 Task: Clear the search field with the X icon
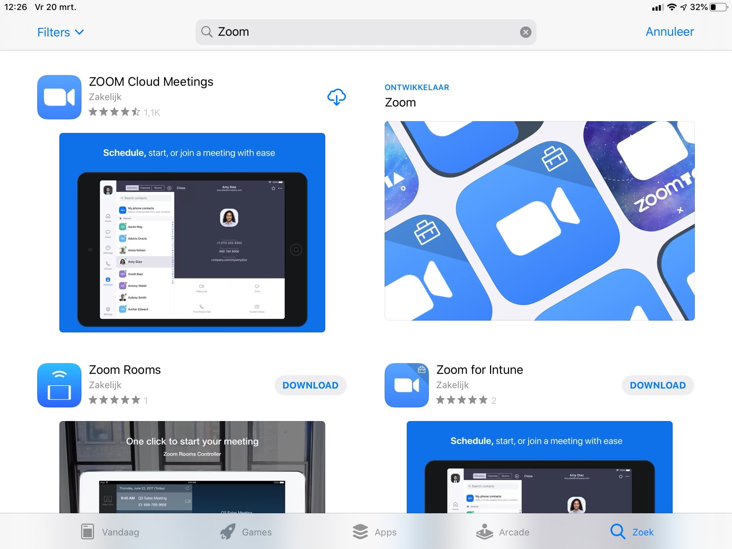click(525, 32)
